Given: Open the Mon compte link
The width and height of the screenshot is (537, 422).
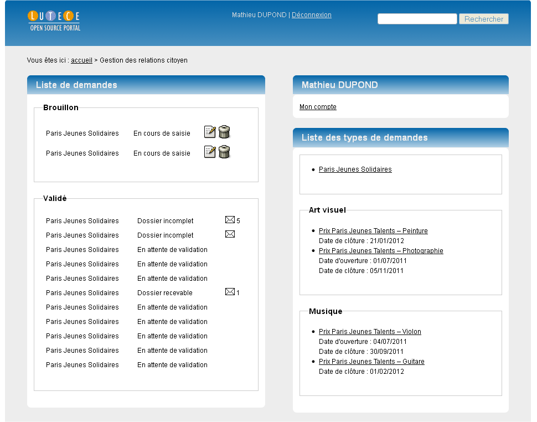Looking at the screenshot, I should (x=318, y=107).
